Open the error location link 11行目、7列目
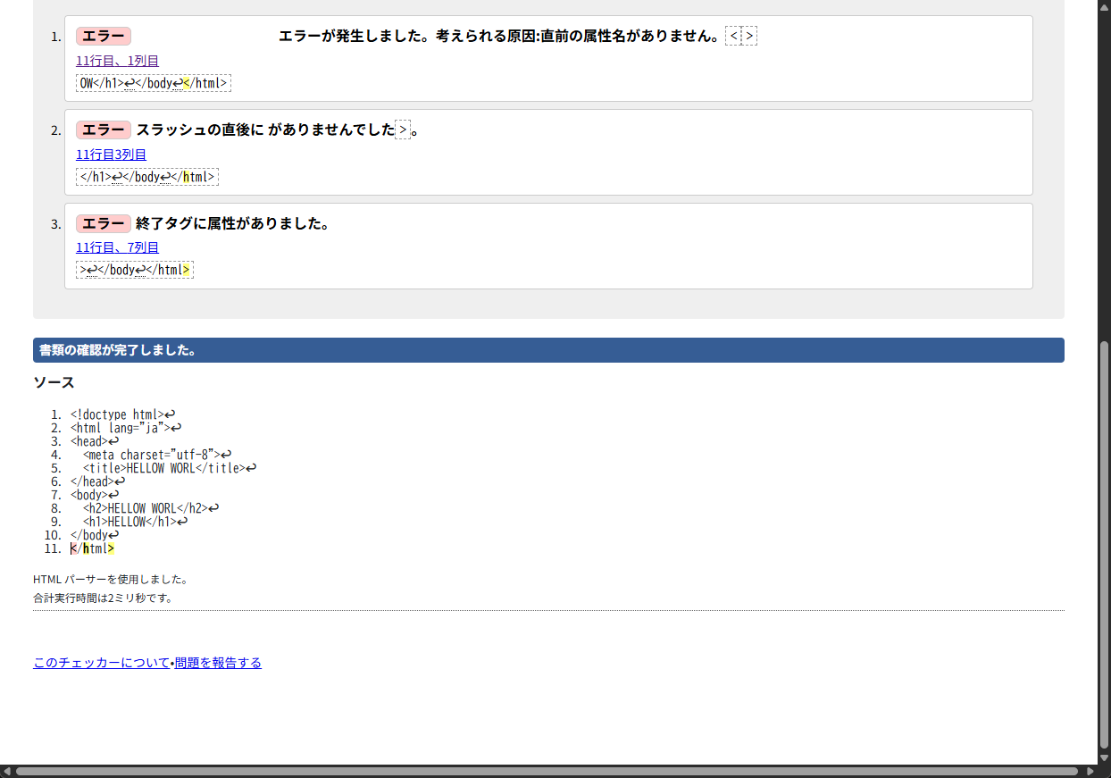Screen dimensions: 1111x778 [117, 247]
